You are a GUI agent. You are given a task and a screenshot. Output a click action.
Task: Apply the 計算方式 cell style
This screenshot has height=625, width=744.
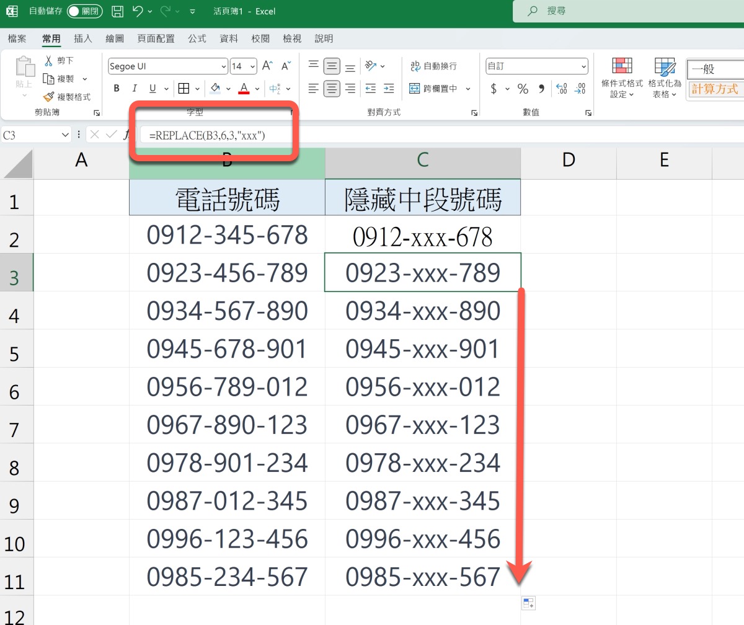point(715,89)
